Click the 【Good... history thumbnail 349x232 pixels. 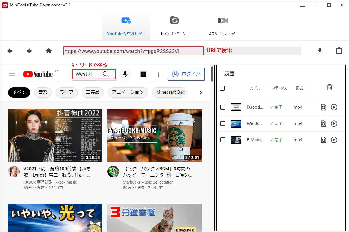click(x=236, y=107)
